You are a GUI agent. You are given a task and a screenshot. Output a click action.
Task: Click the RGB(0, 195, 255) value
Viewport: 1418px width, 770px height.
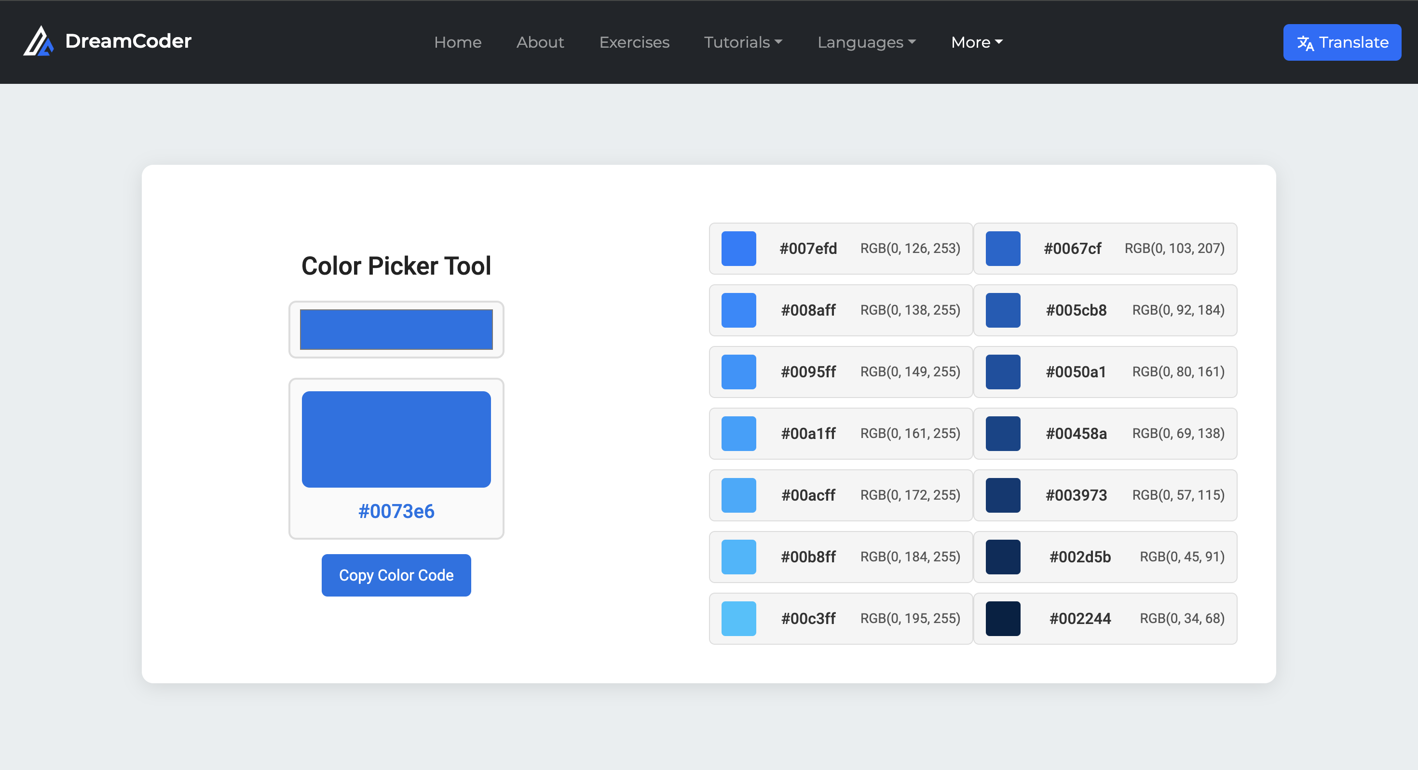911,618
